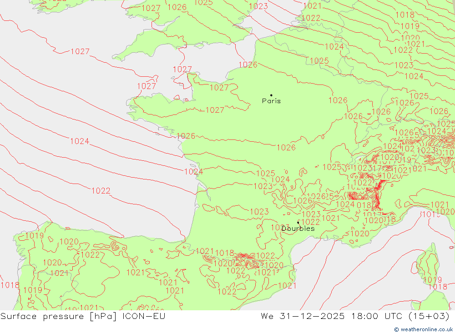The image size is (455, 333).
Task: Click the black dot marking Paris
Action: (271, 95)
